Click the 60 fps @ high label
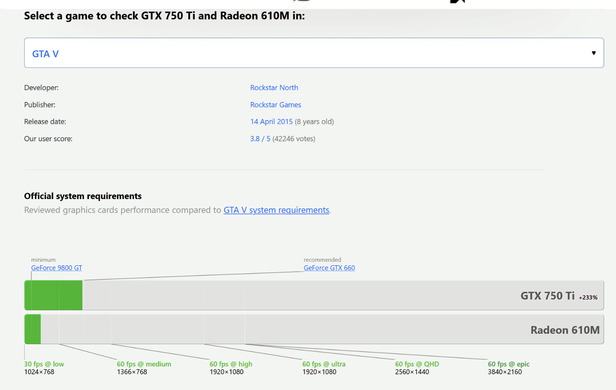This screenshot has width=616, height=390. tap(231, 364)
